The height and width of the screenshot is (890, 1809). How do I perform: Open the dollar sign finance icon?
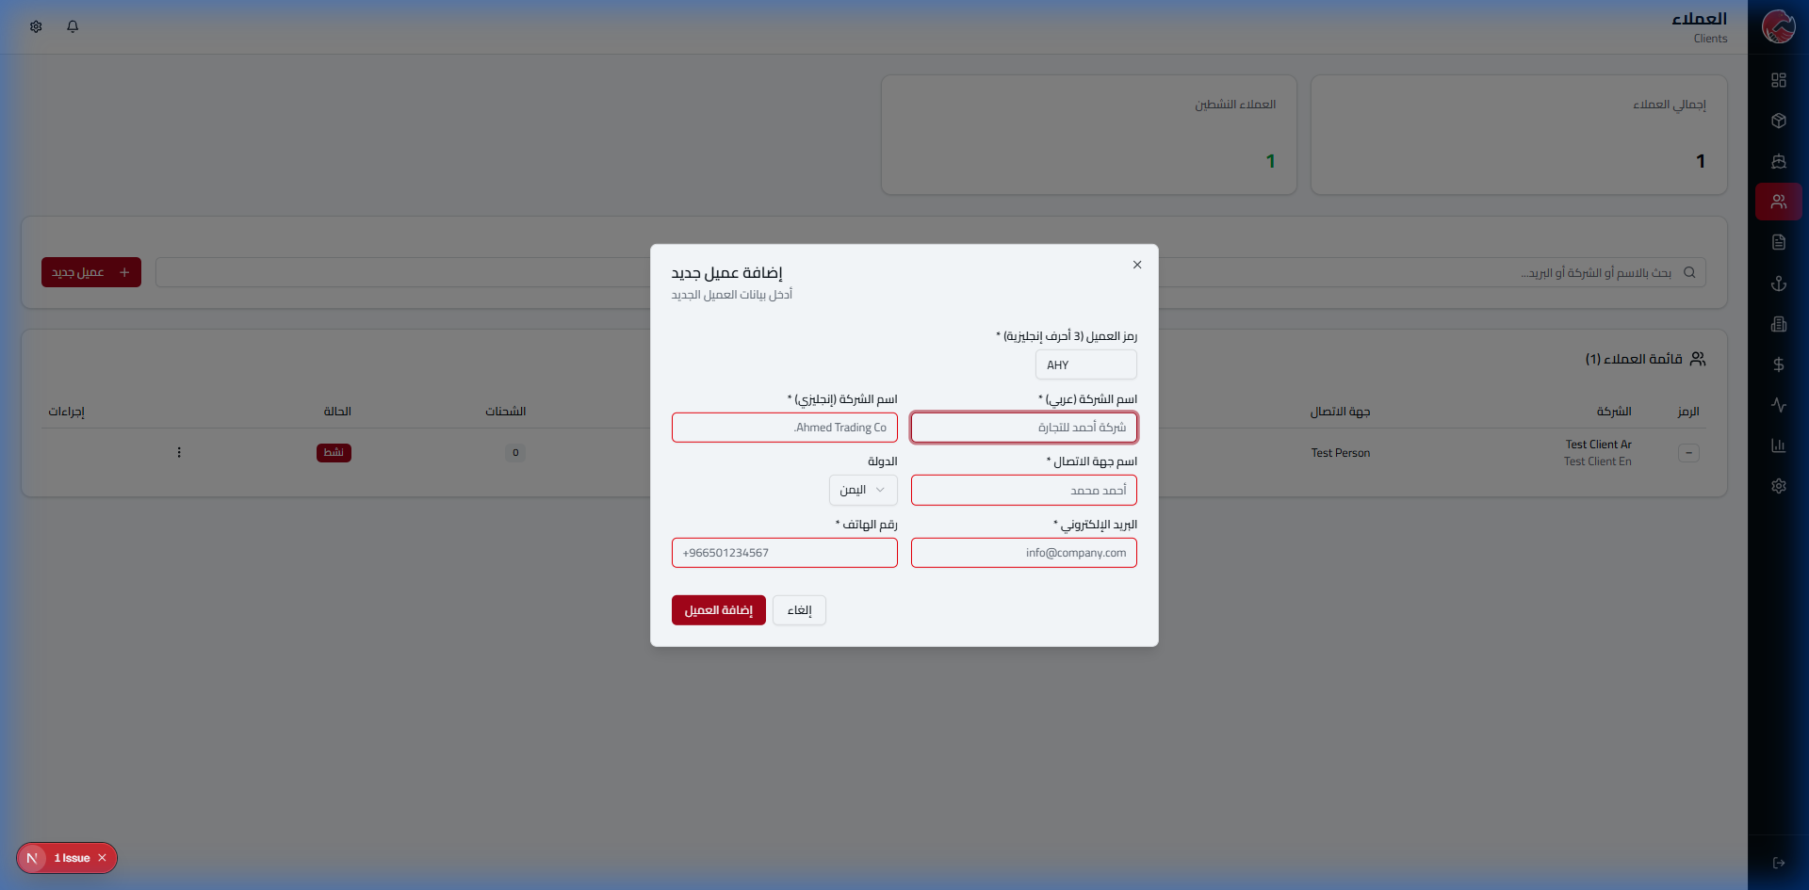pyautogui.click(x=1778, y=364)
